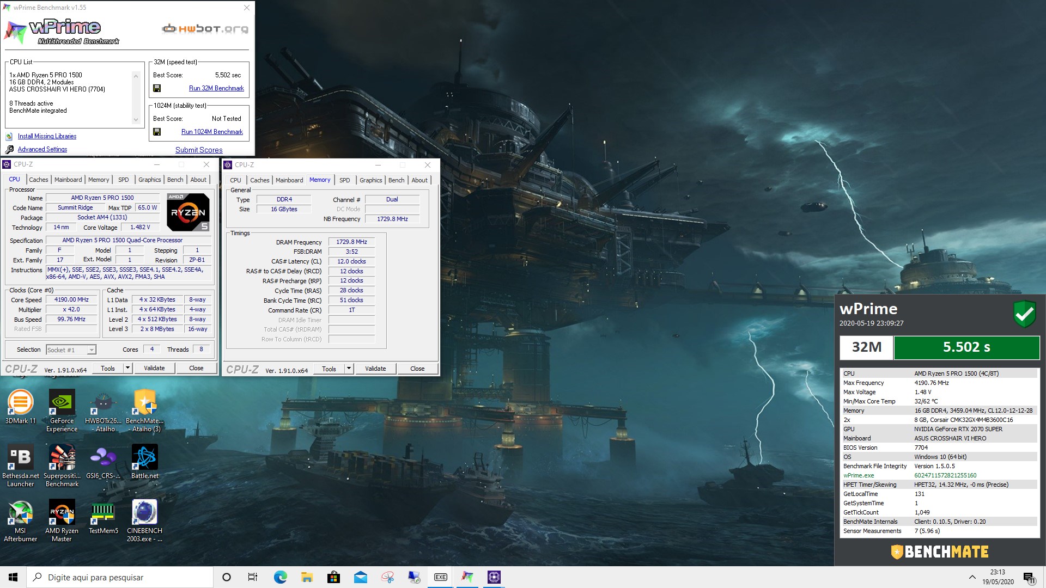Switch to Mainboard tab in left CPU-Z
The width and height of the screenshot is (1046, 588).
coord(68,180)
